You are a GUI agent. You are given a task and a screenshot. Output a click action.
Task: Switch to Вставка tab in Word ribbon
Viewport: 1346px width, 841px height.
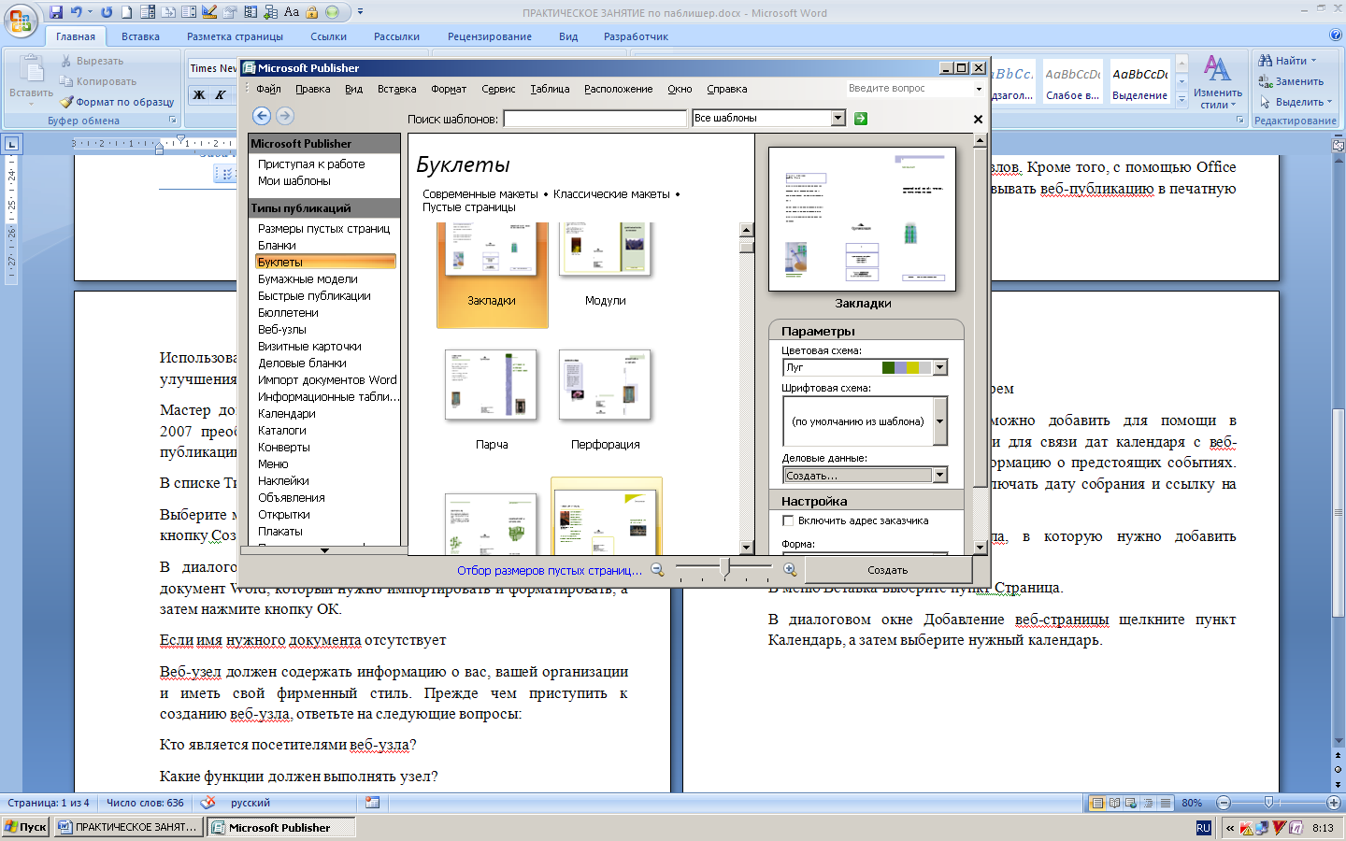tap(140, 36)
